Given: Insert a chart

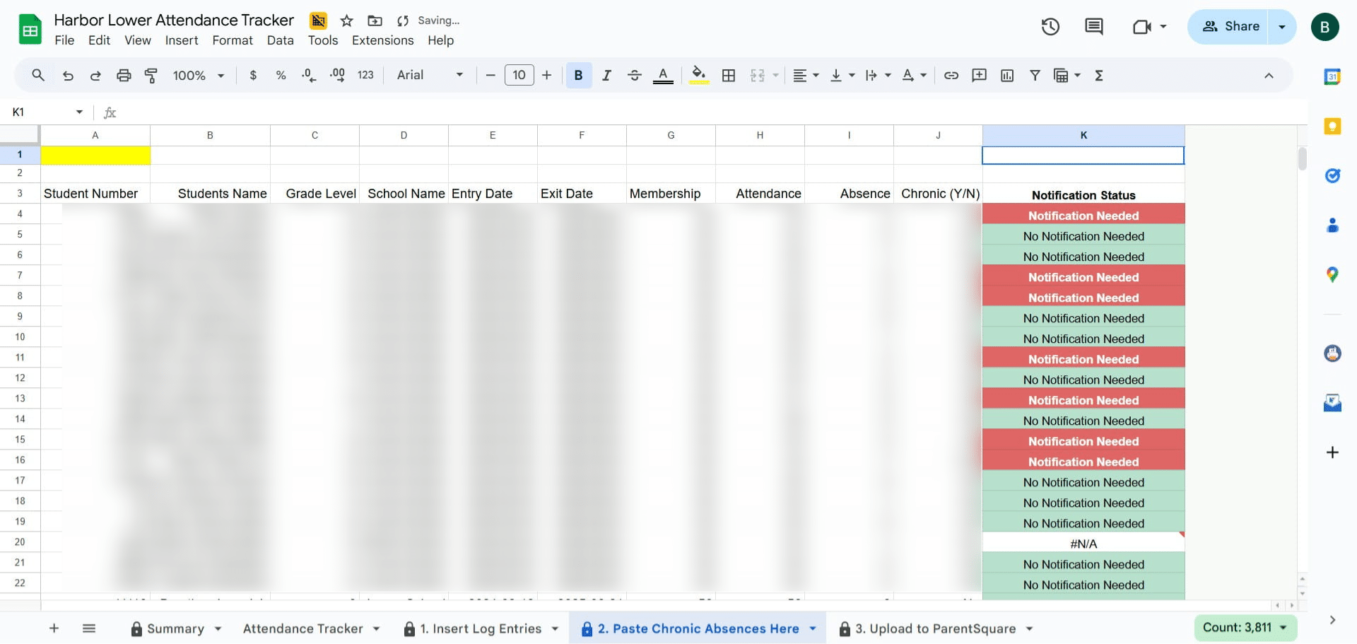Looking at the screenshot, I should pyautogui.click(x=1007, y=75).
